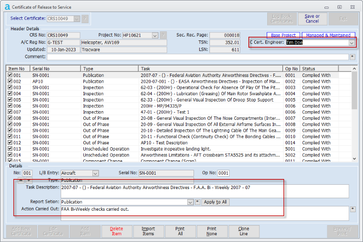This screenshot has height=242, width=363.
Task: Click the Print All button
Action: (x=180, y=231)
